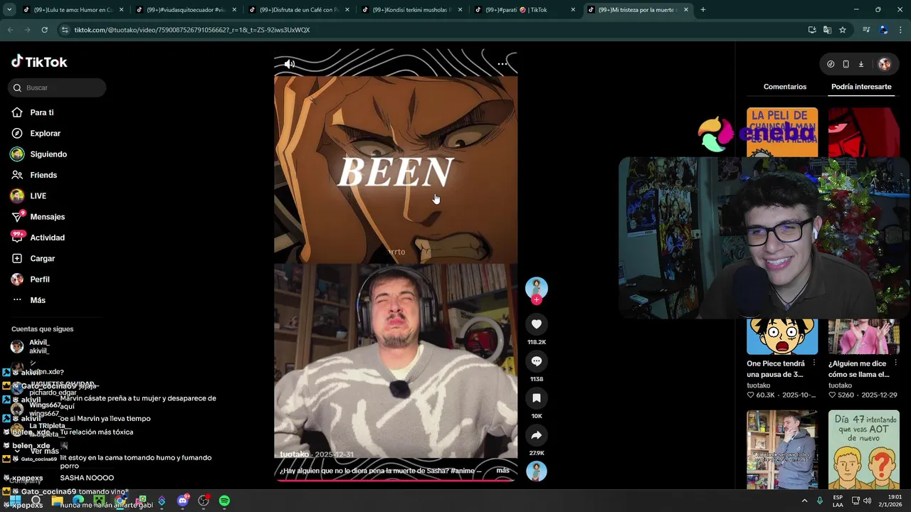
Task: Seek on the video progress bar
Action: pyautogui.click(x=395, y=480)
